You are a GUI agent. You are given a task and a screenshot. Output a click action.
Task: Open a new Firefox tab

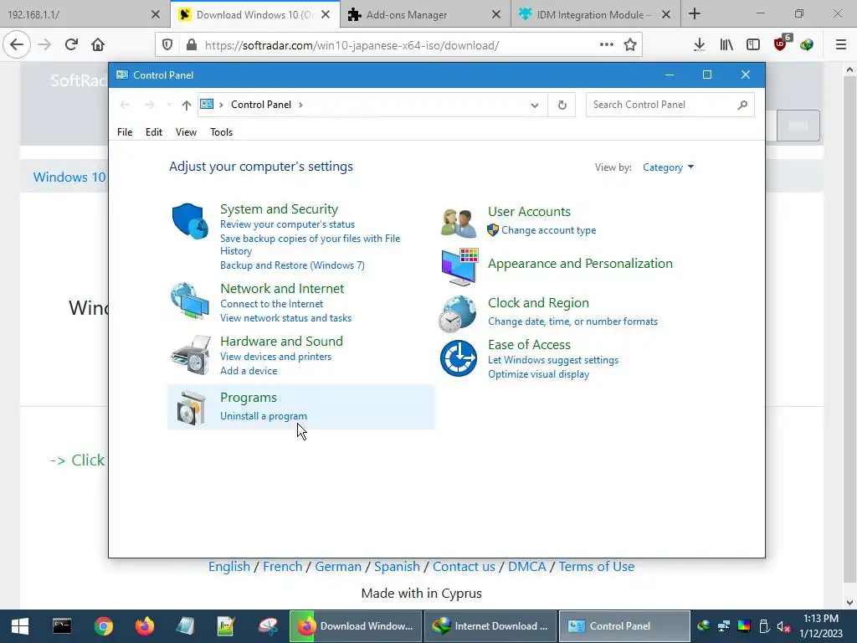695,13
